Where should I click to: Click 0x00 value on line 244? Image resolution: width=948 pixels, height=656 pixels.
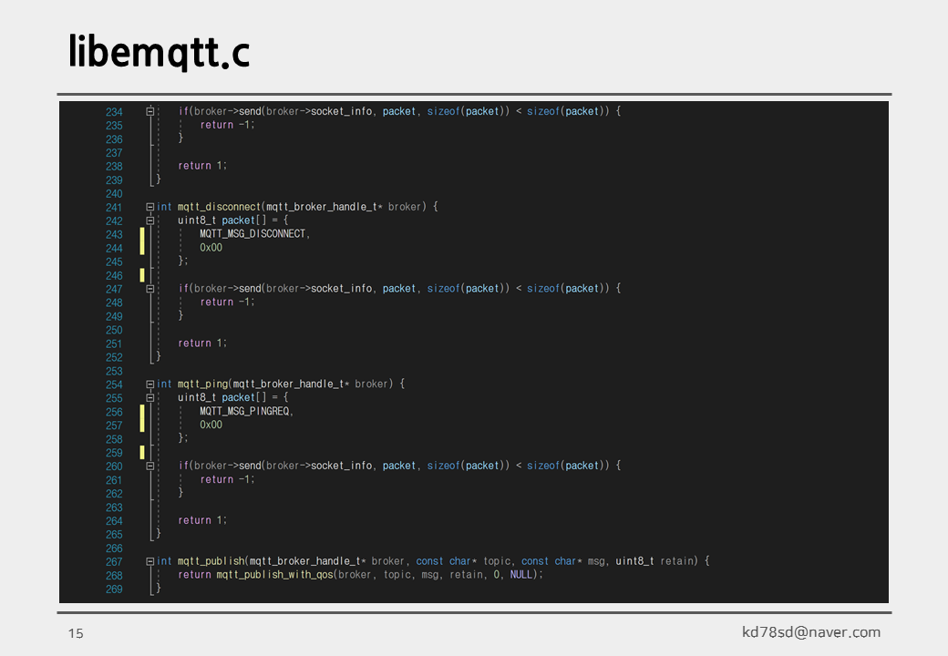click(x=211, y=248)
